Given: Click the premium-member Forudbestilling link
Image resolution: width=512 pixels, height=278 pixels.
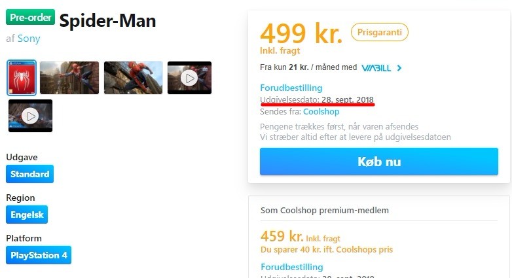Looking at the screenshot, I should click(x=292, y=267).
